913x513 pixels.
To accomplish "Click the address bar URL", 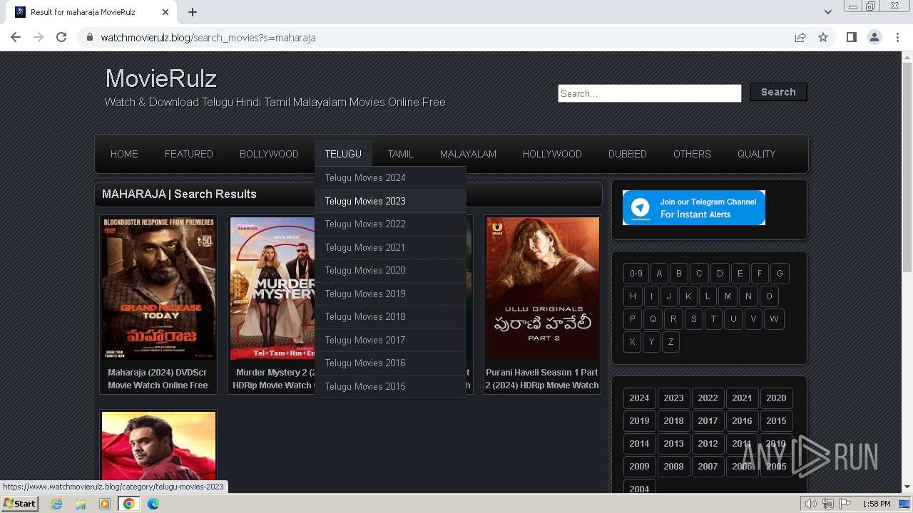I will (x=208, y=38).
